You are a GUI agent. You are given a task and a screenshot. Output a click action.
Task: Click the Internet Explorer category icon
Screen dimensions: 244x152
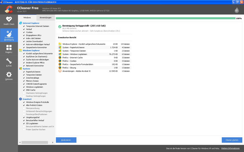[21, 23]
